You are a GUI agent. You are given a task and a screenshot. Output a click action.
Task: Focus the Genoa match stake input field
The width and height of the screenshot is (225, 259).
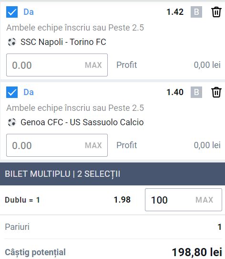click(x=57, y=145)
